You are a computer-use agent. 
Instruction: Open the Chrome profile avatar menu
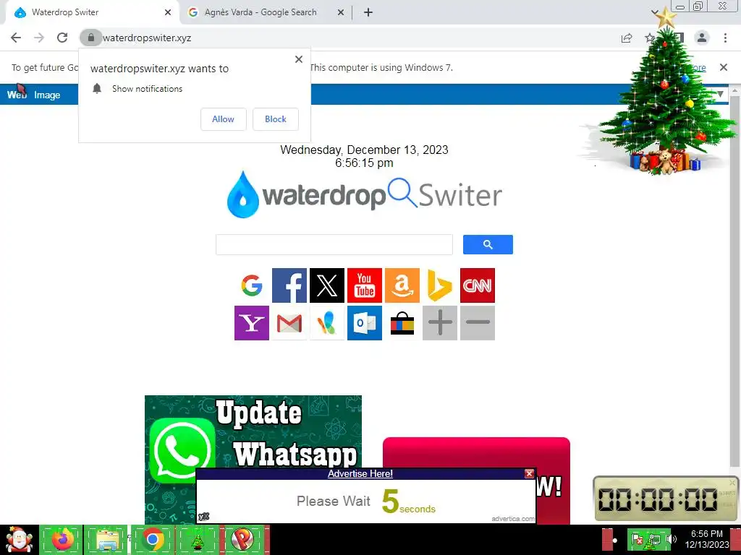[x=702, y=38]
